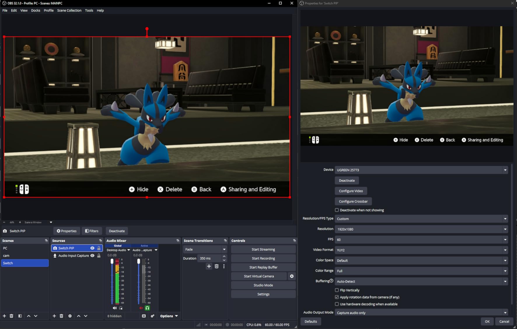Viewport: 517px width, 329px height.
Task: Open the Tools menu
Action: click(89, 10)
